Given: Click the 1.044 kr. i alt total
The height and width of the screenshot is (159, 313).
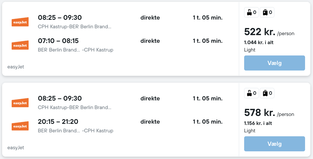Looking at the screenshot, I should 259,43.
